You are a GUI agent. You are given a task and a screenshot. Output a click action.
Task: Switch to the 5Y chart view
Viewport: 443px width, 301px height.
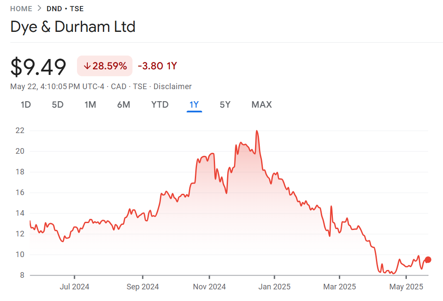point(225,105)
